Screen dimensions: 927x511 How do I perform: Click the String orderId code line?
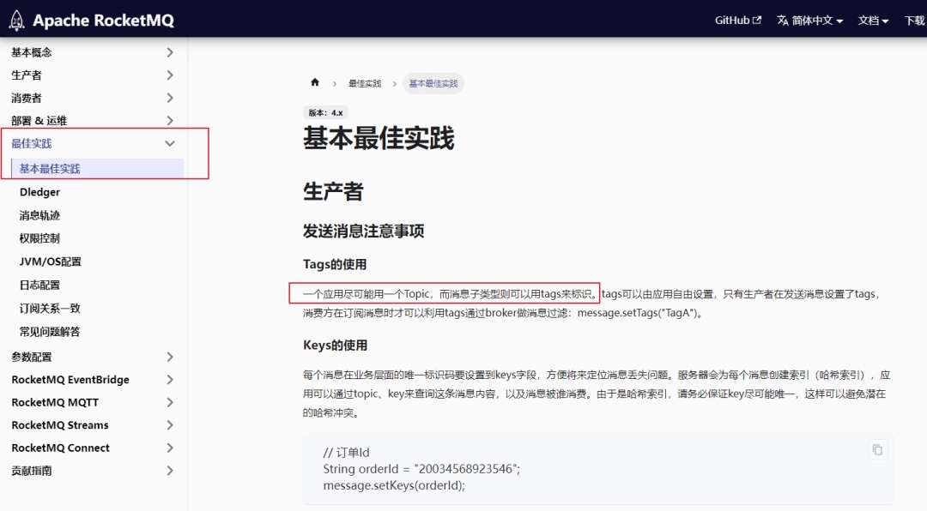[x=421, y=469]
